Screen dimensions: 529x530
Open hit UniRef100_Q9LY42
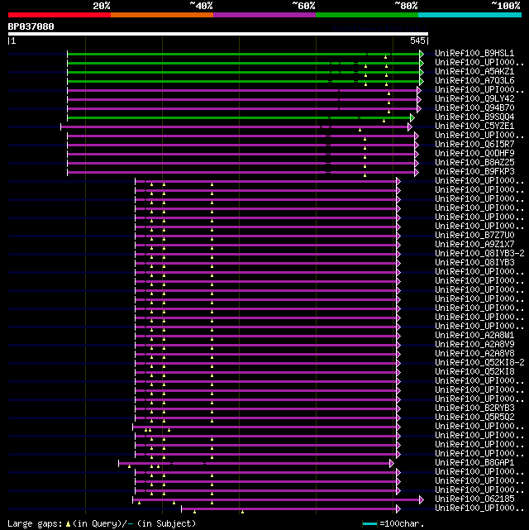point(474,98)
